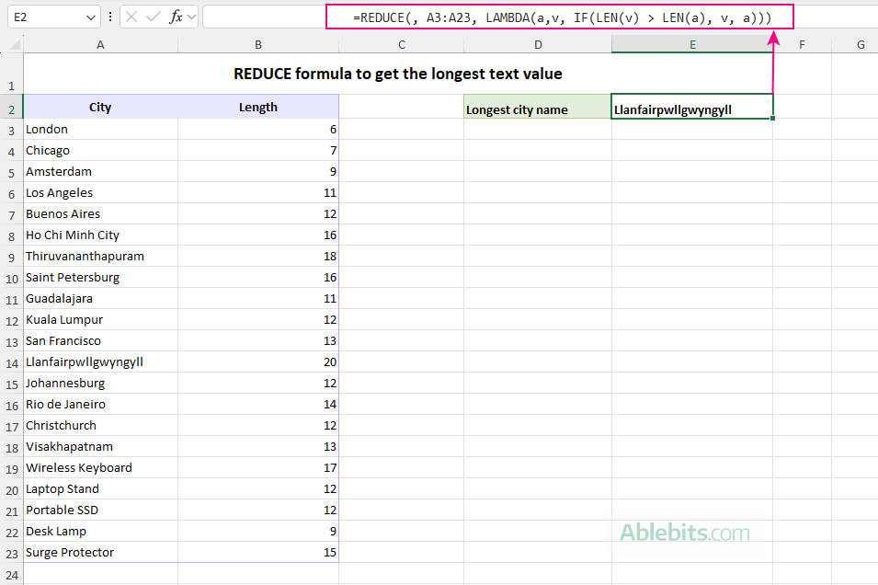Select row 2 header
Viewport: 878px width, 585px height.
[x=11, y=107]
